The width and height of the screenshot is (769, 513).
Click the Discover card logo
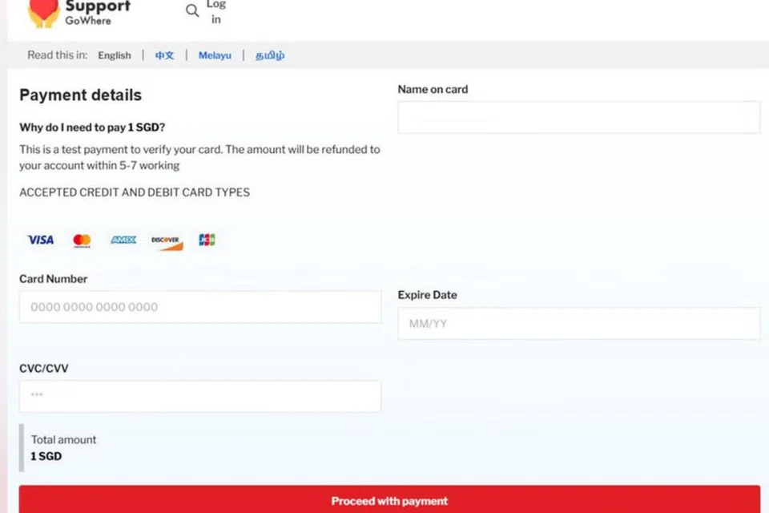167,241
